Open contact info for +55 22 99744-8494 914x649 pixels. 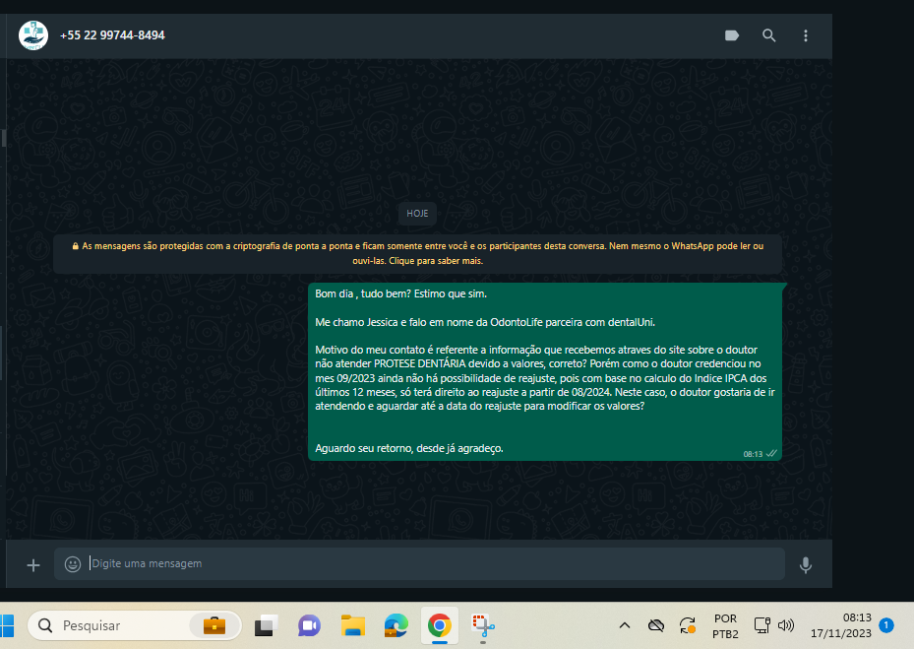point(112,35)
